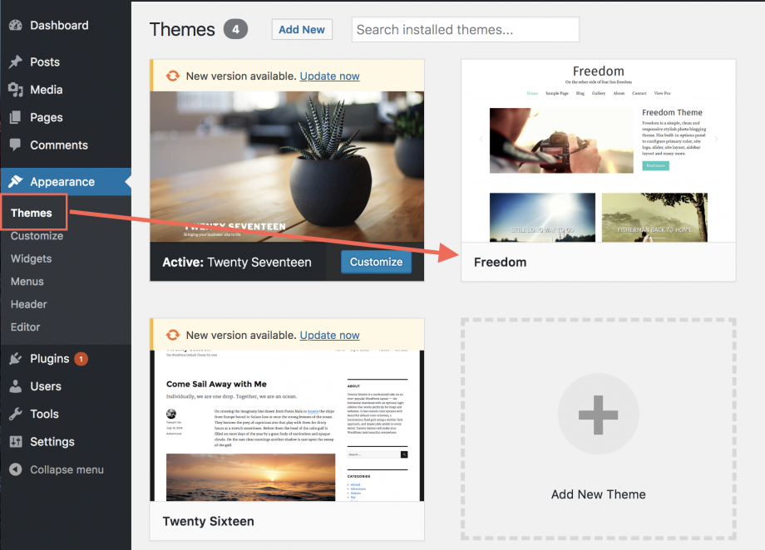Click the search installed themes field
Screen dimensions: 765x550
(465, 29)
